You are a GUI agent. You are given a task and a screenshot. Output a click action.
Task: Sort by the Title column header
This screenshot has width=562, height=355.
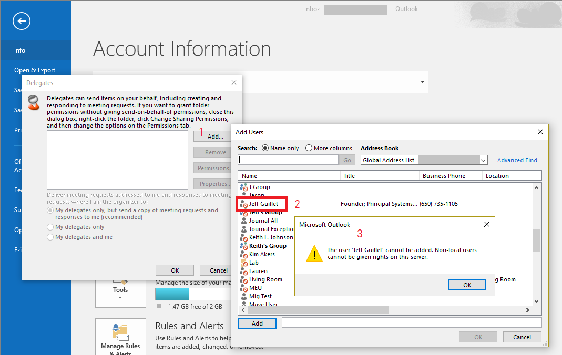coord(380,176)
